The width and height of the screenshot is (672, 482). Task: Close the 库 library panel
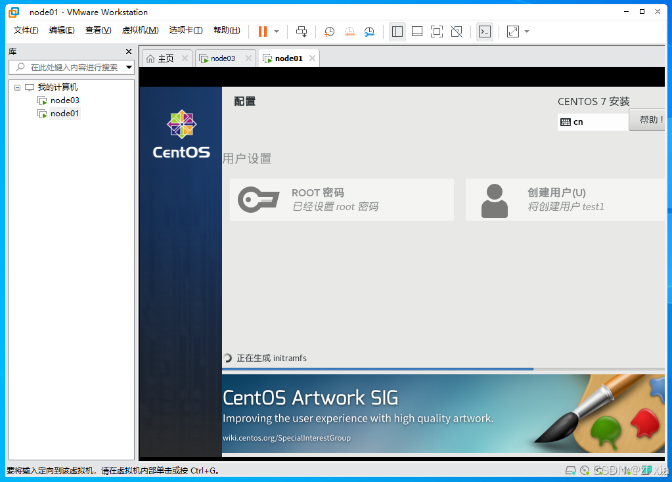pyautogui.click(x=129, y=51)
